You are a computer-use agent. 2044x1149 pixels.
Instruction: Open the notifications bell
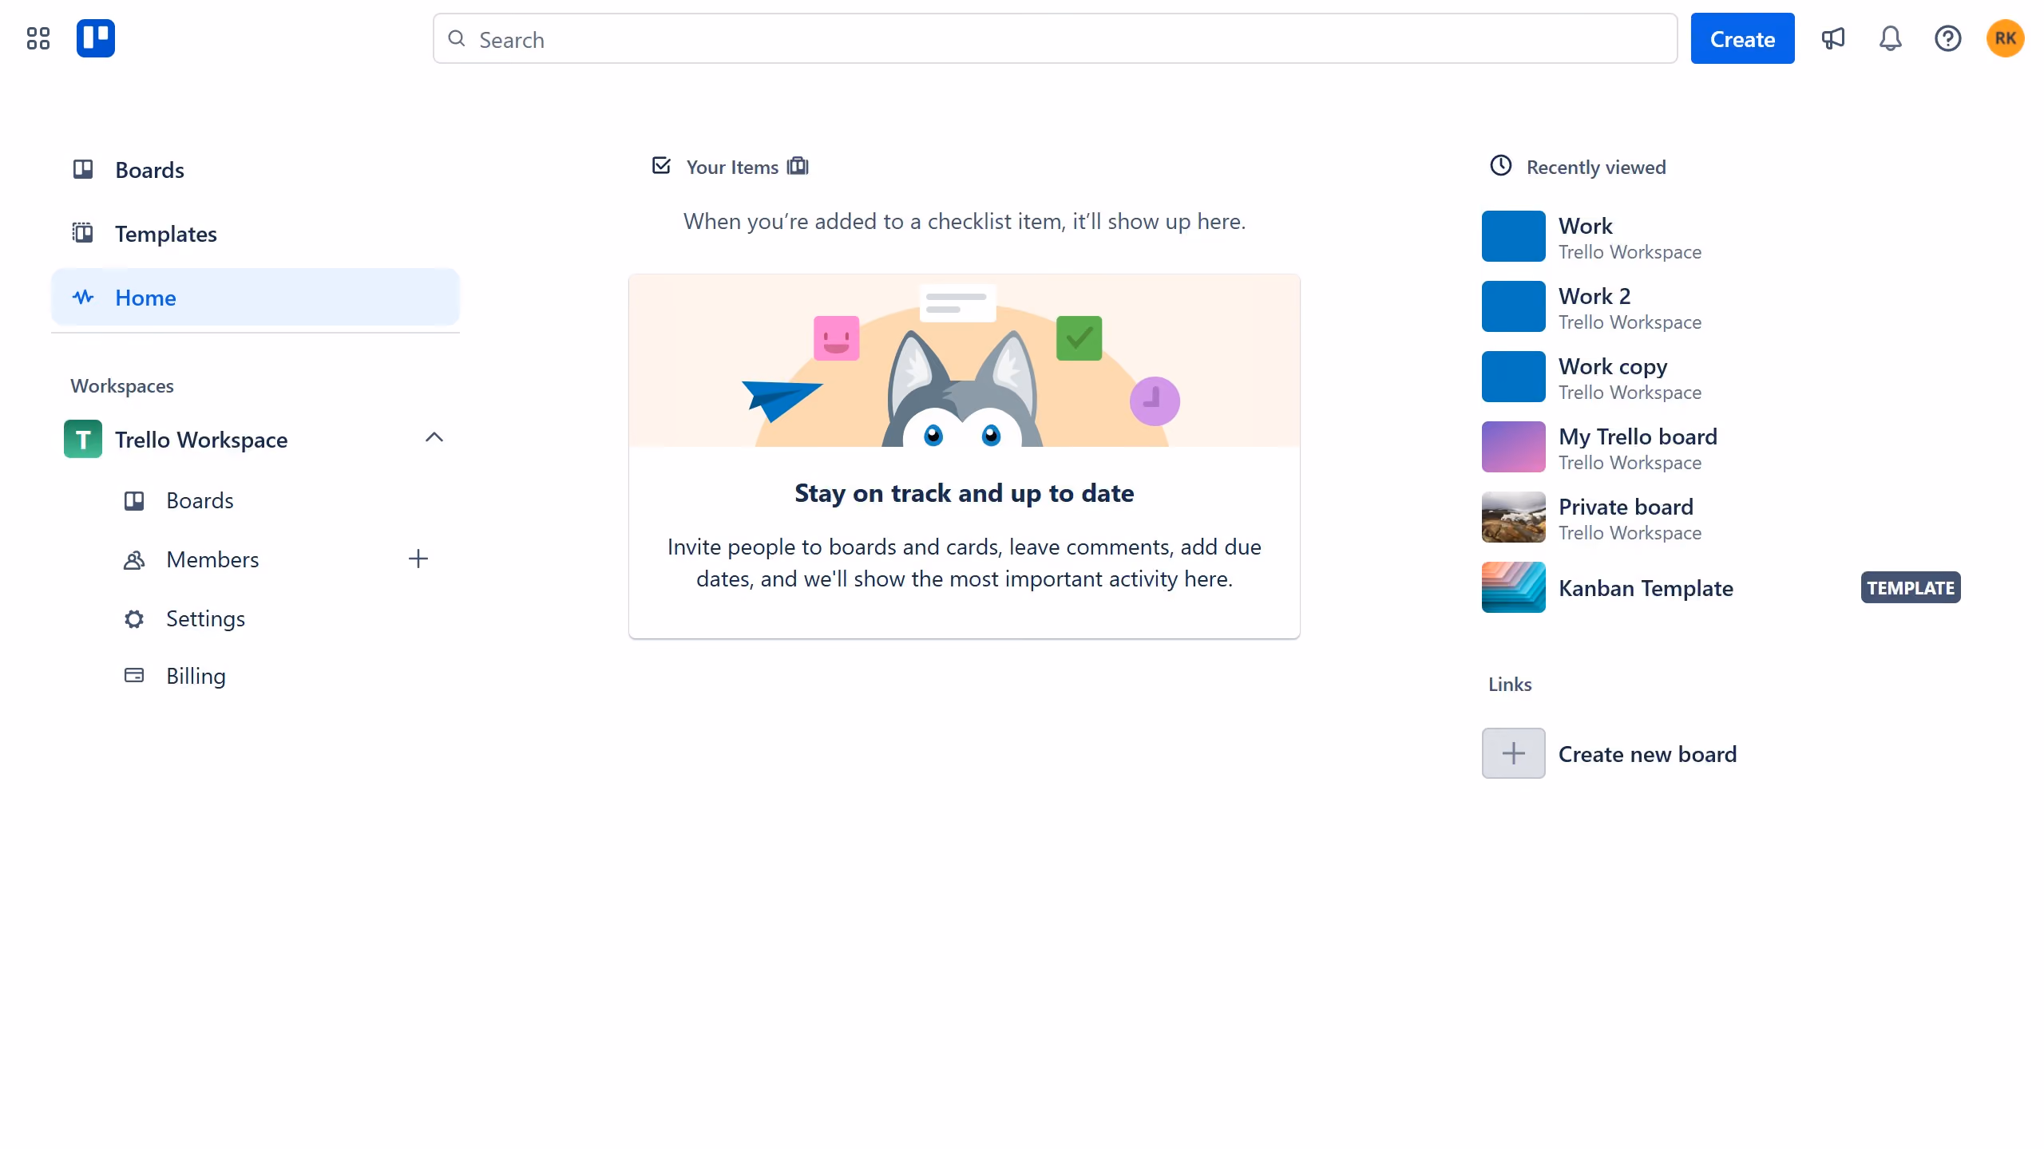pyautogui.click(x=1891, y=38)
